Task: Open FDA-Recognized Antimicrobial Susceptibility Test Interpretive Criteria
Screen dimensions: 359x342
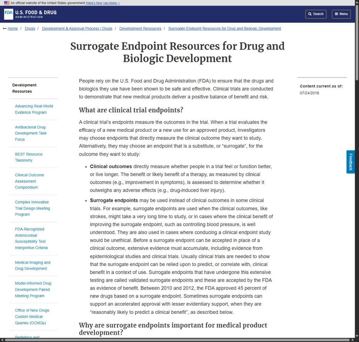Action: point(31,238)
